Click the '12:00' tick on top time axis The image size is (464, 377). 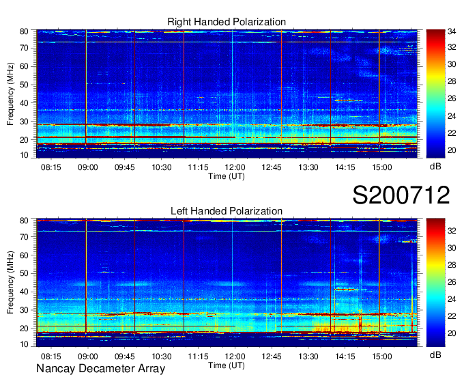click(x=235, y=167)
